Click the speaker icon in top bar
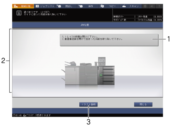This screenshot has width=171, height=126. click(152, 6)
